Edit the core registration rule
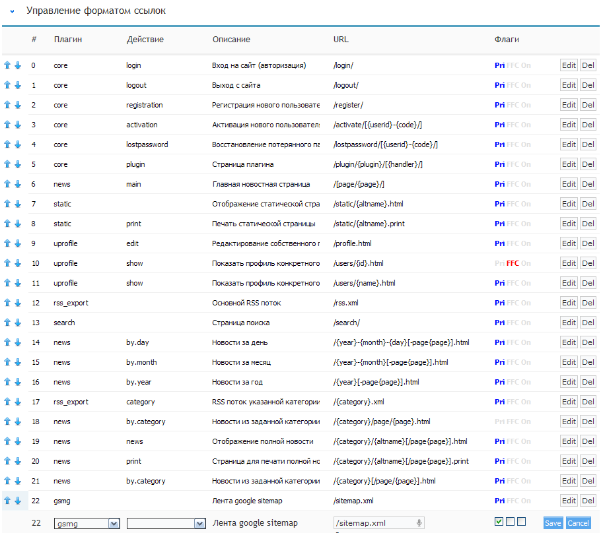This screenshot has width=603, height=533. click(569, 105)
